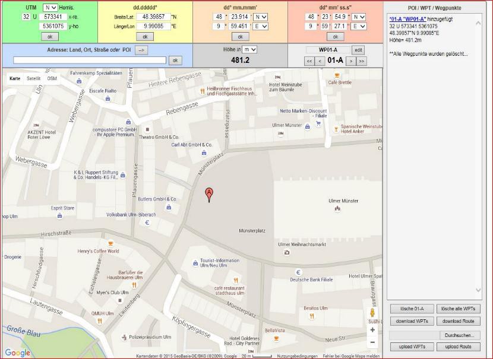Screen dimensions: 493x359
Task: Go to first waypoint with << button
Action: (309, 61)
